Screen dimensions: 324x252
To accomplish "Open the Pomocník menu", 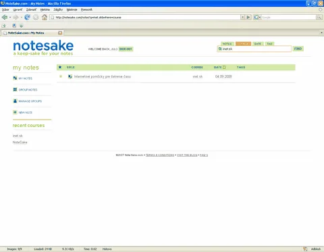I will pyautogui.click(x=86, y=9).
